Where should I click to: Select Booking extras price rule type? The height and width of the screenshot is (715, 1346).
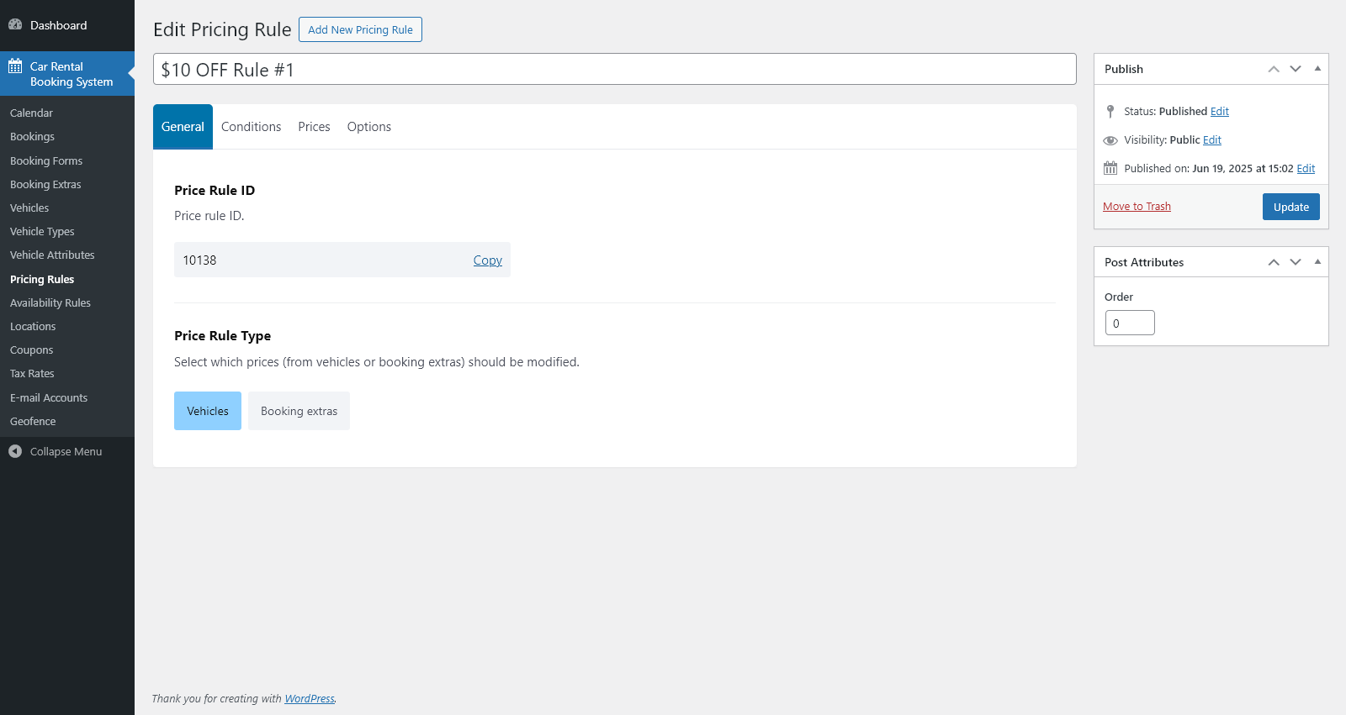pos(299,411)
